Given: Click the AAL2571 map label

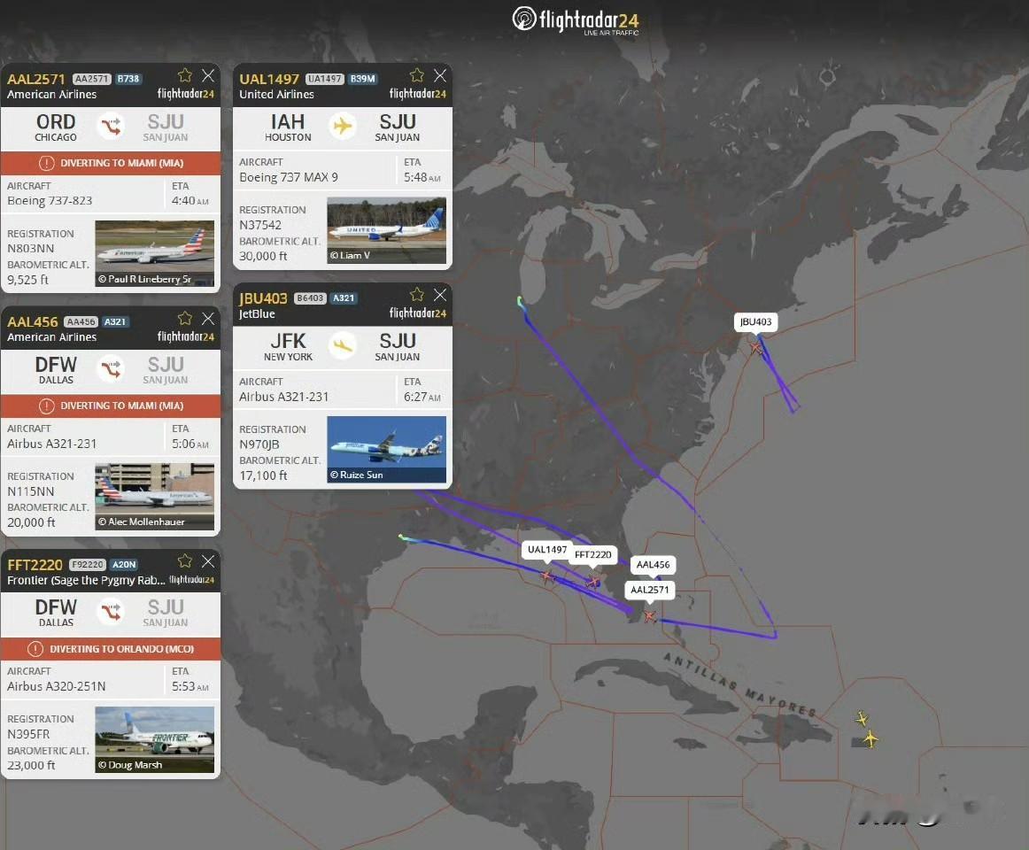Looking at the screenshot, I should pos(650,590).
